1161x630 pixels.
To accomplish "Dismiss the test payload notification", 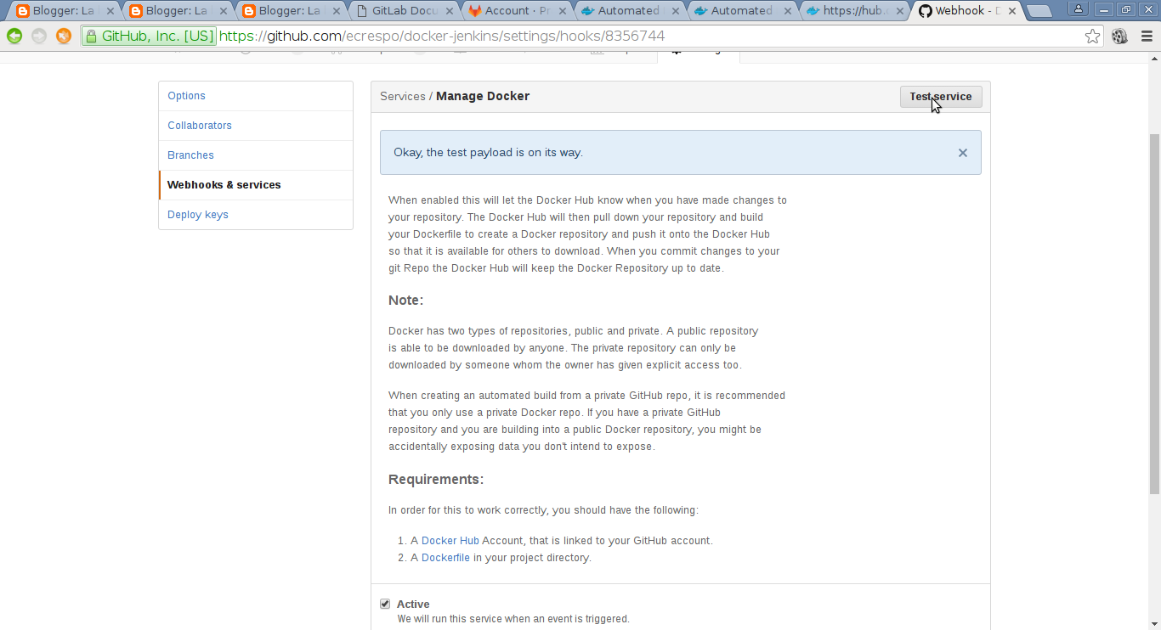I will coord(962,153).
